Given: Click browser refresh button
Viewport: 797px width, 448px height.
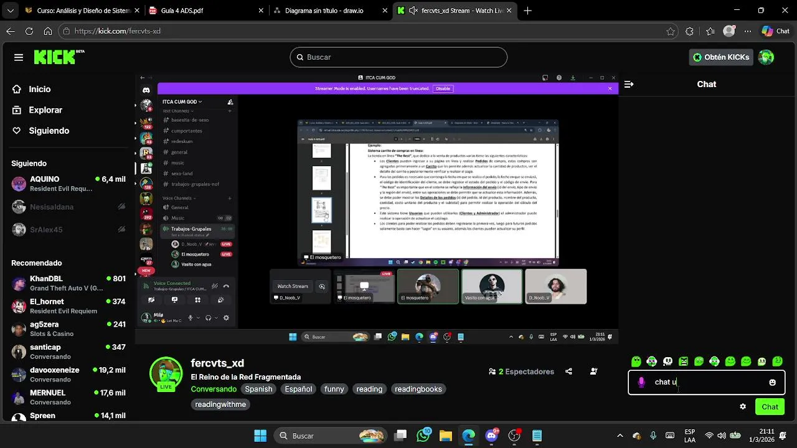Looking at the screenshot, I should 29,31.
